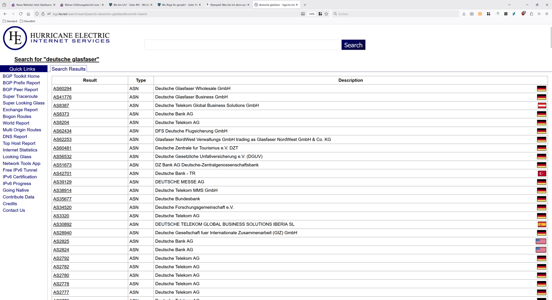Reload the current page
The width and height of the screenshot is (552, 300).
click(21, 14)
